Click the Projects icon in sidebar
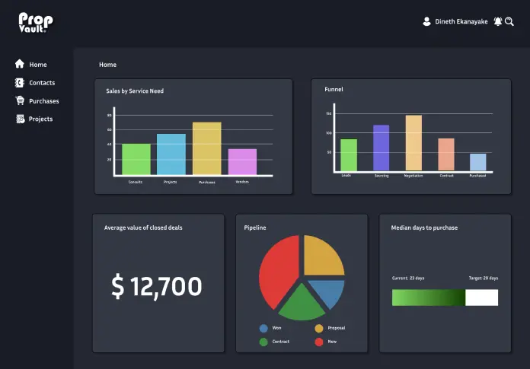The image size is (530, 369). tap(20, 119)
